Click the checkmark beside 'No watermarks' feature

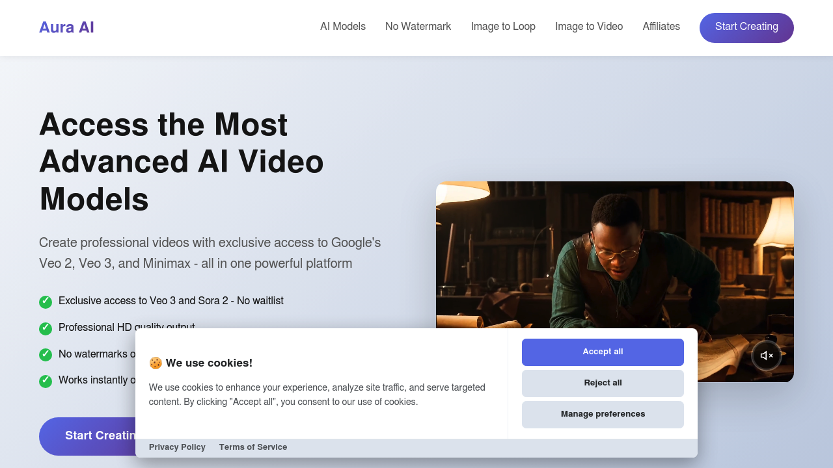(45, 355)
